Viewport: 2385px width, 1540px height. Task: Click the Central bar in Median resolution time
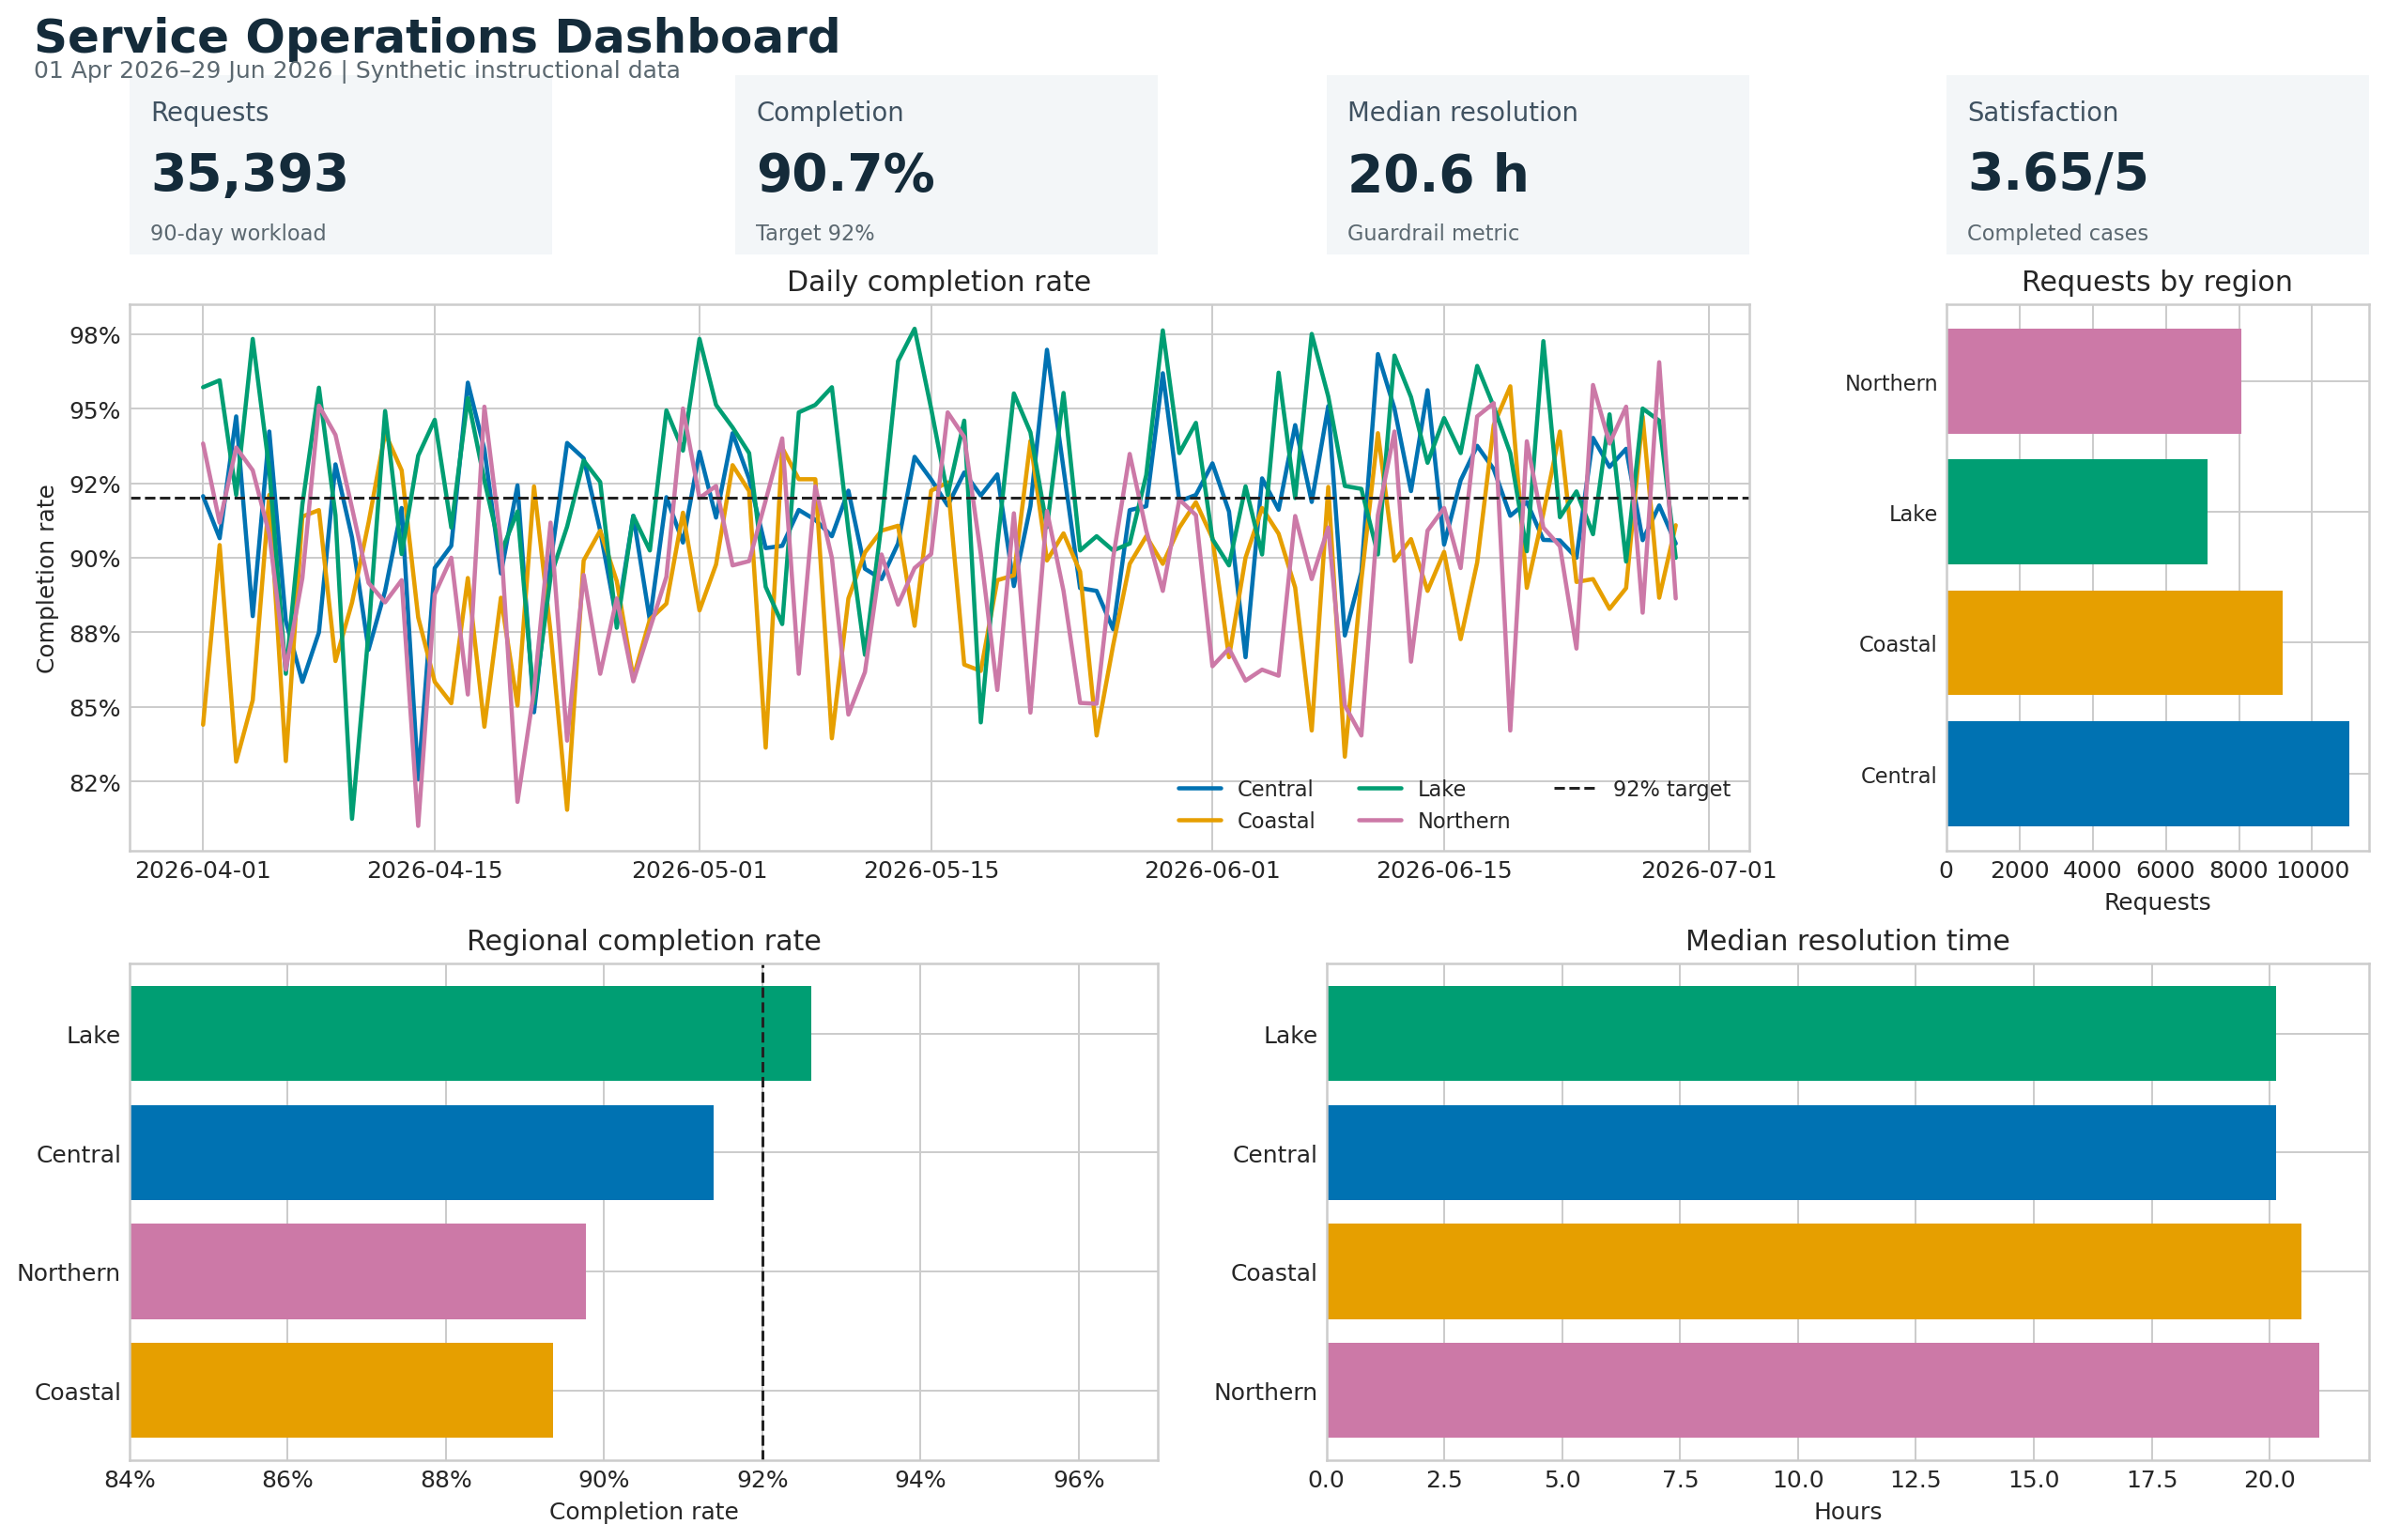pyautogui.click(x=1801, y=1153)
